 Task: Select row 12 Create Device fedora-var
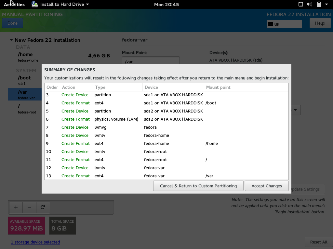pos(166,168)
